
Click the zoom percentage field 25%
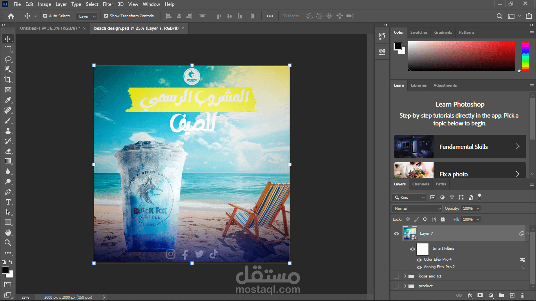pos(26,297)
